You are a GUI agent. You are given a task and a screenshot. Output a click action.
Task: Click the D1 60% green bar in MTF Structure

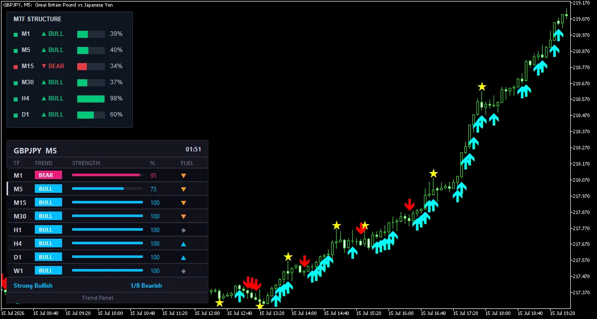[86, 115]
